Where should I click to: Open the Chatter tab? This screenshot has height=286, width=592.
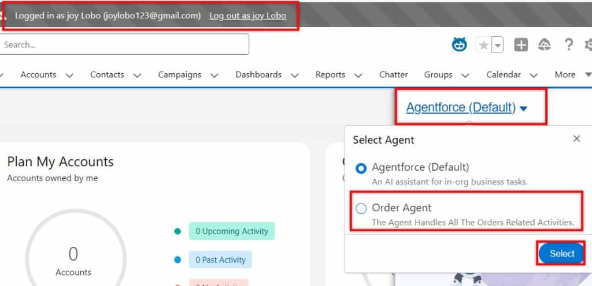pyautogui.click(x=393, y=74)
